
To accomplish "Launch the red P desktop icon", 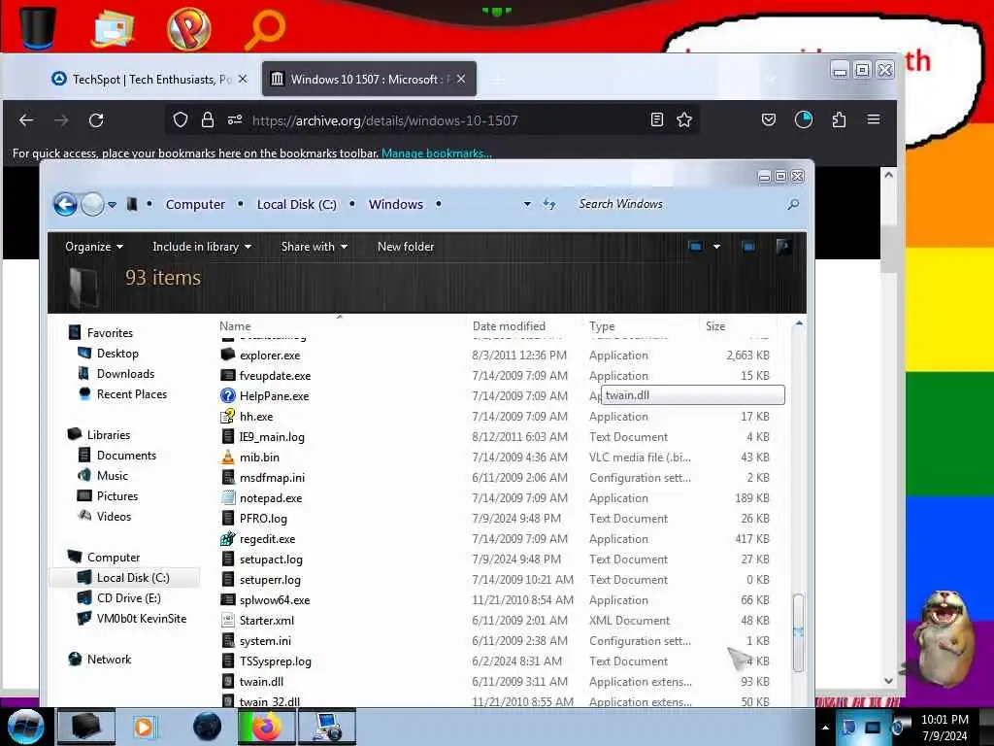I will 189,28.
